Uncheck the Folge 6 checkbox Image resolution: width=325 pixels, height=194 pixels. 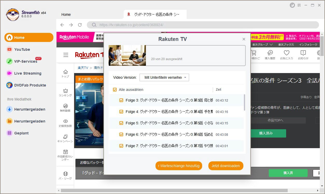pyautogui.click(x=121, y=134)
